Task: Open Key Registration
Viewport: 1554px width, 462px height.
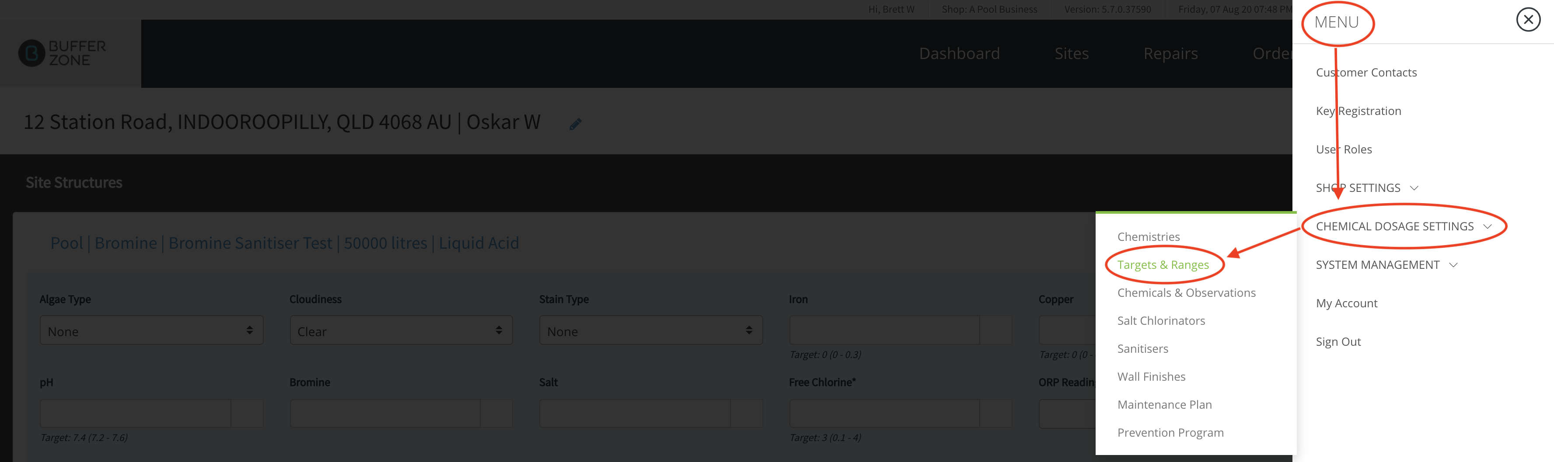Action: pos(1358,111)
